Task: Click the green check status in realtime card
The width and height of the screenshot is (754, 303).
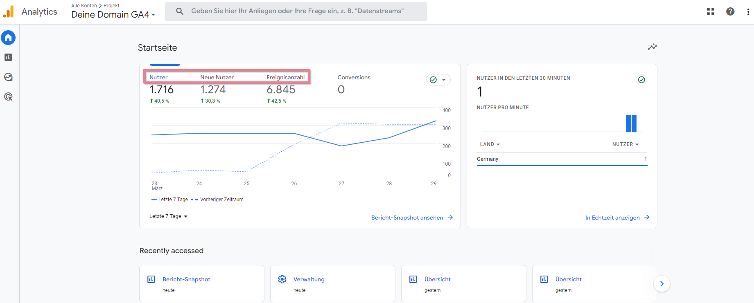Action: point(641,80)
